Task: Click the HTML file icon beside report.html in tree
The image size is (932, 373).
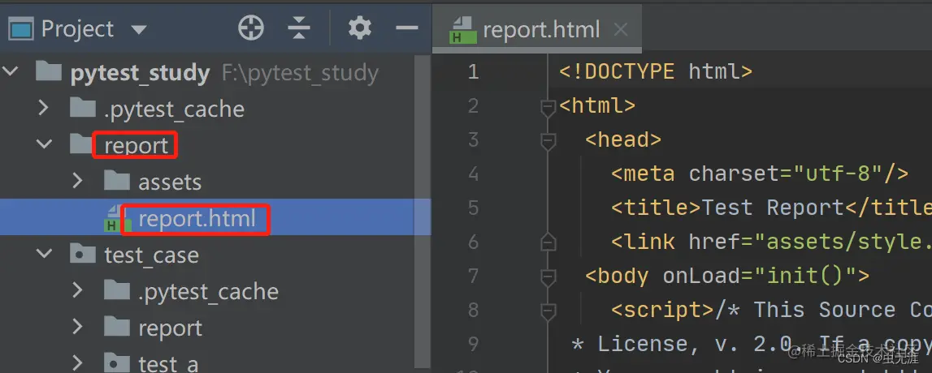Action: point(116,218)
